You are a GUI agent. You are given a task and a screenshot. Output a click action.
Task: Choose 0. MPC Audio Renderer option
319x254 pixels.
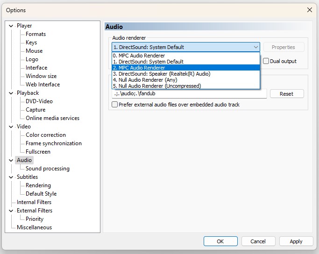[x=186, y=56]
